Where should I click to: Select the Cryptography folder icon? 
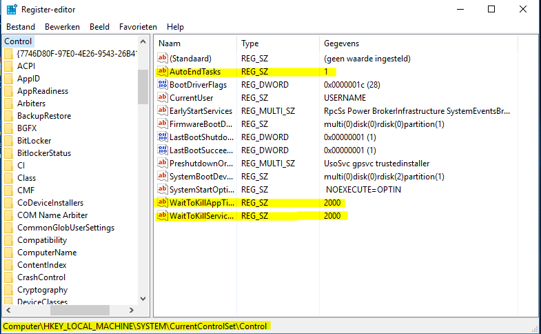coord(8,290)
